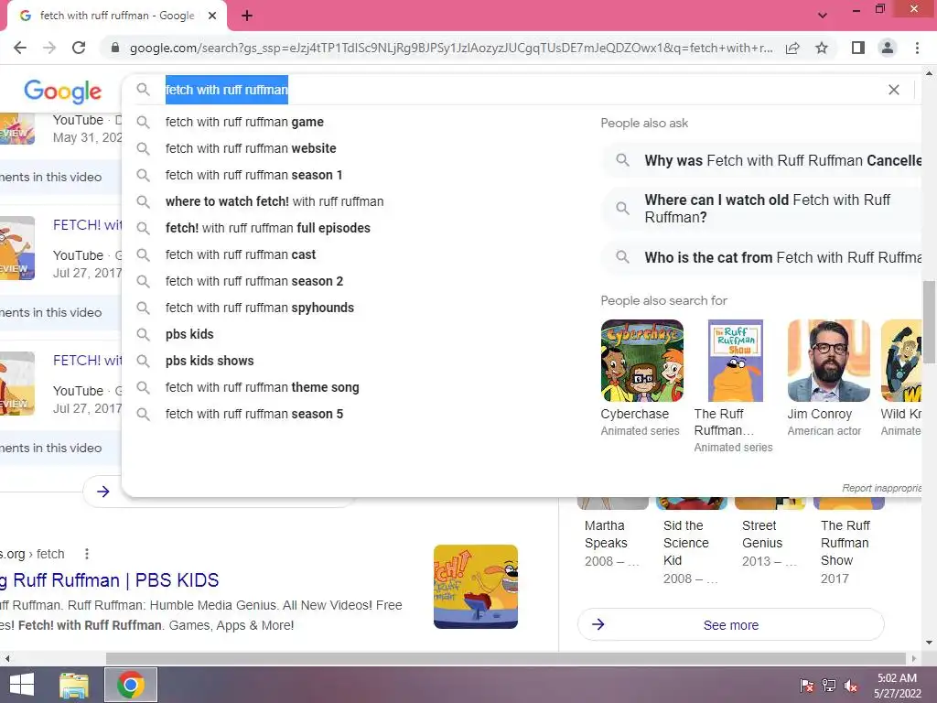The width and height of the screenshot is (937, 703).
Task: Open the muted volume tray icon
Action: (851, 685)
